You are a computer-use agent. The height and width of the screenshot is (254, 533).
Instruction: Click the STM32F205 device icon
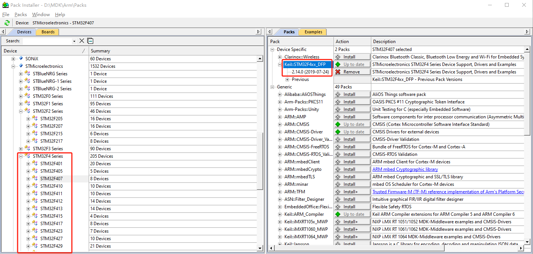(35, 118)
